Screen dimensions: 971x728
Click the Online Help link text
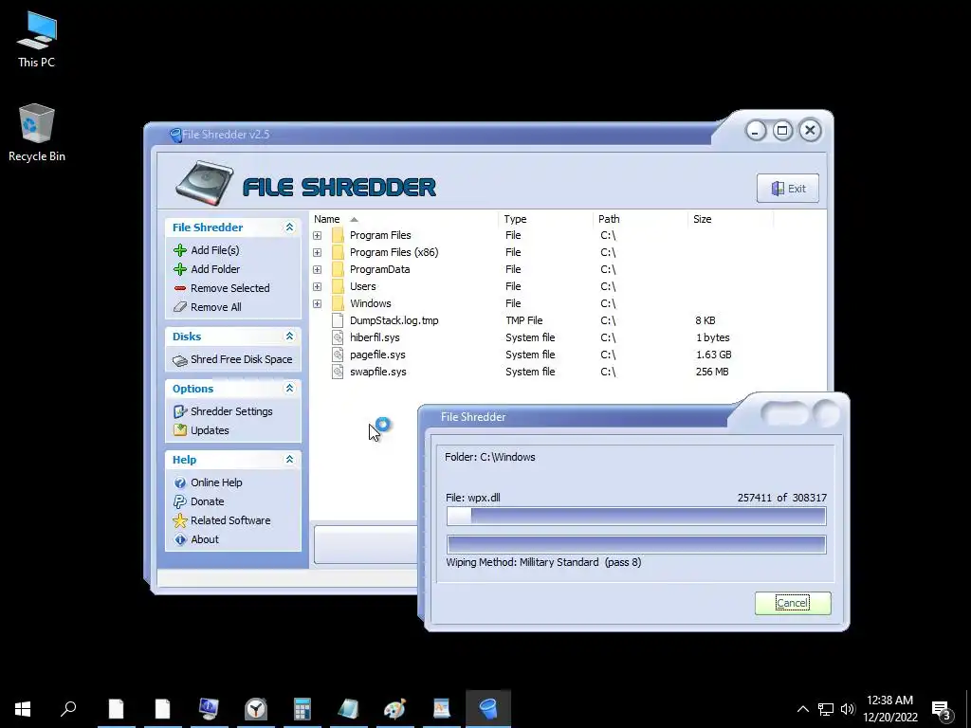coord(216,482)
